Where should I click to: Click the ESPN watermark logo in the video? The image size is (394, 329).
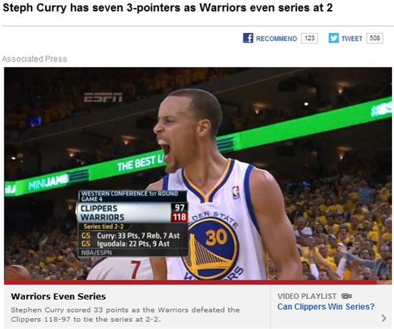[x=103, y=97]
